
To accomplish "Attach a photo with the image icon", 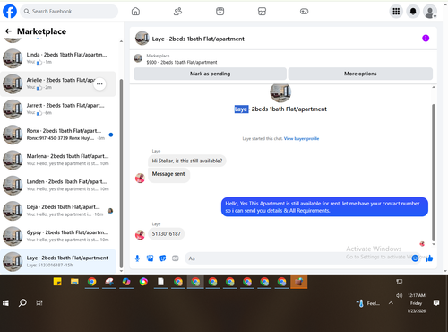I will point(150,258).
